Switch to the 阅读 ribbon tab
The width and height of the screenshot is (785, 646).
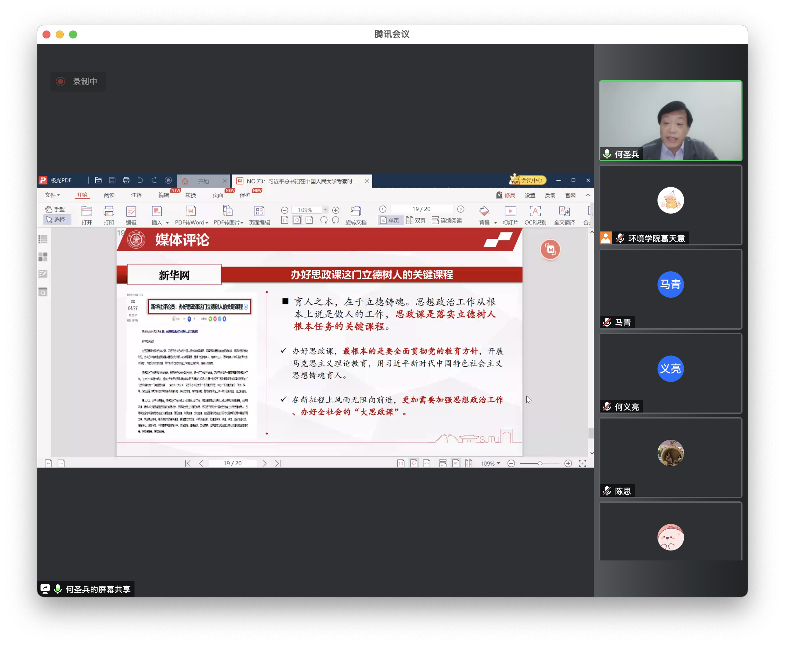tap(109, 195)
